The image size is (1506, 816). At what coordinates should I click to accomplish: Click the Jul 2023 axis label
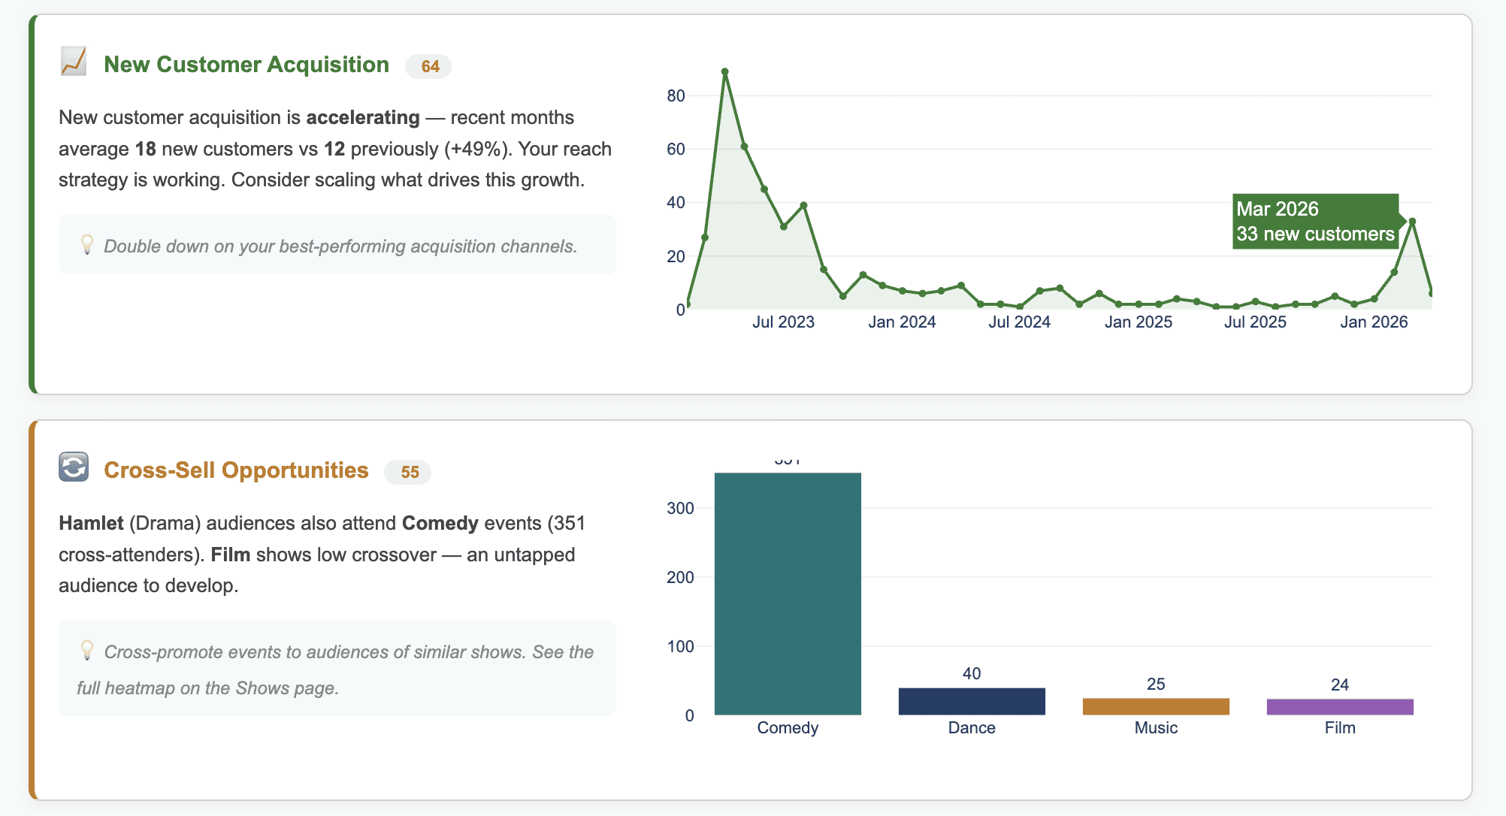pyautogui.click(x=783, y=322)
